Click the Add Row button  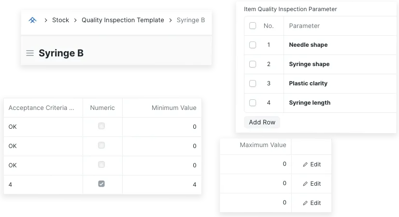(x=262, y=122)
